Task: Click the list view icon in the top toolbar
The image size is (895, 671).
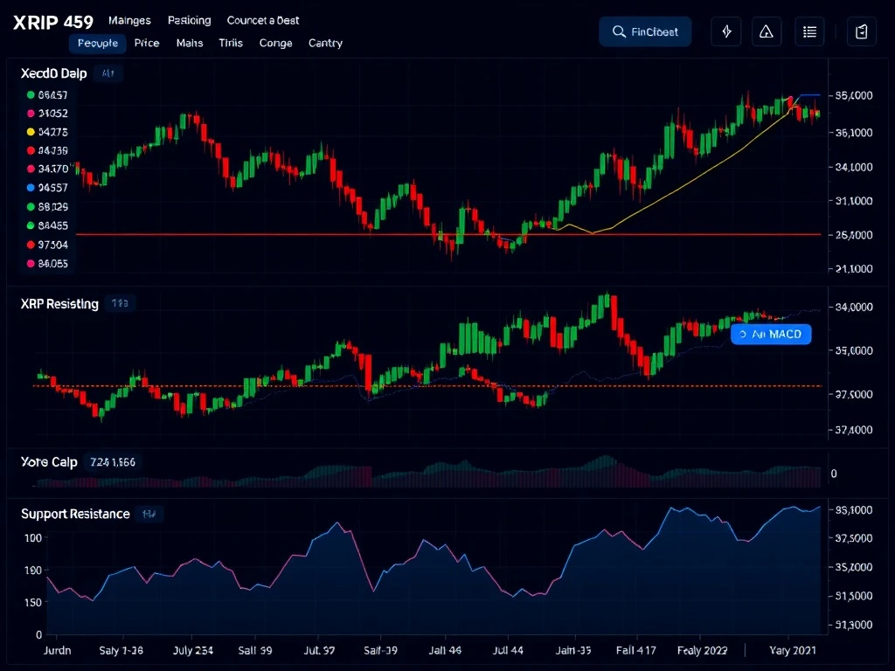Action: (809, 32)
